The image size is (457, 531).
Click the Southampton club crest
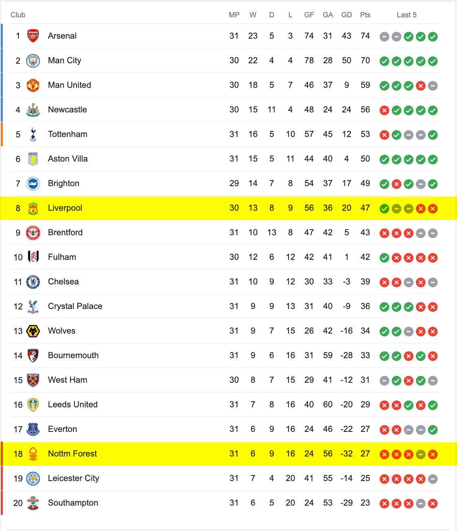pos(33,503)
